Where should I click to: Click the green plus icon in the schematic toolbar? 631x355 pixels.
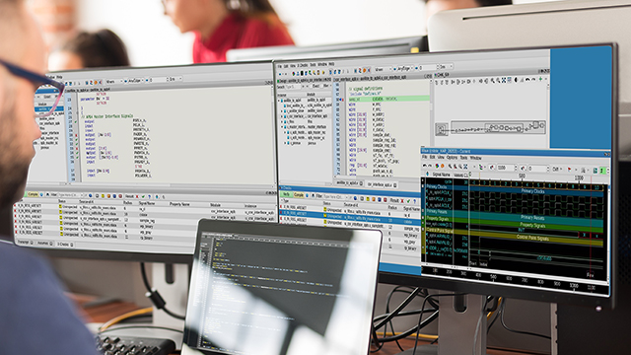(540, 79)
